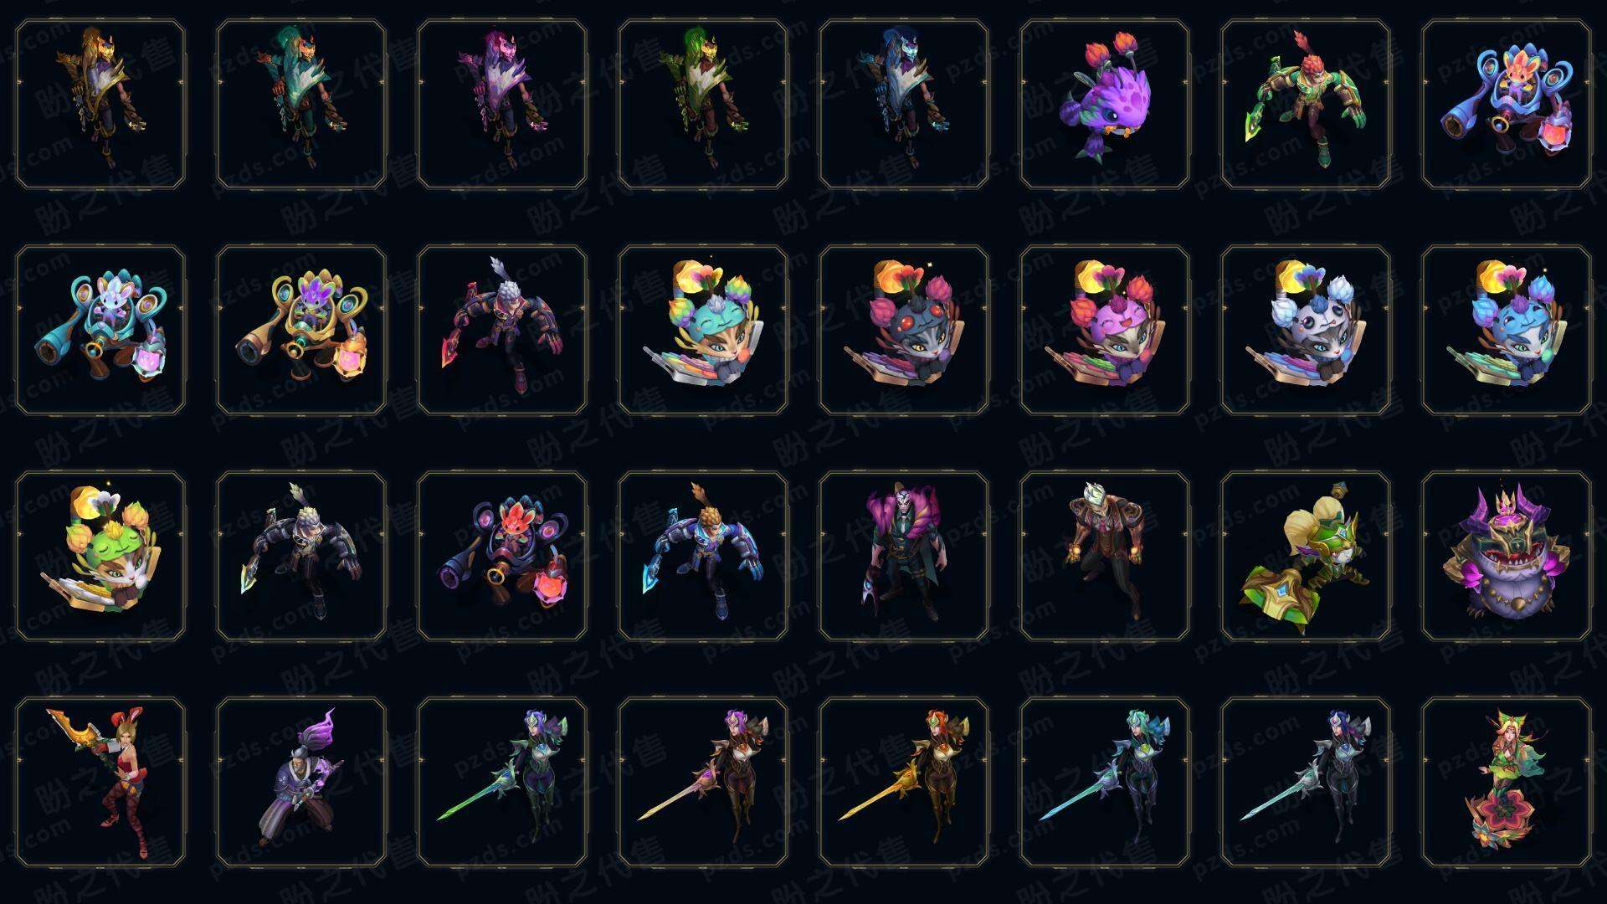
Task: Choose the blue armored fighter with orange hair
Action: [x=703, y=556]
